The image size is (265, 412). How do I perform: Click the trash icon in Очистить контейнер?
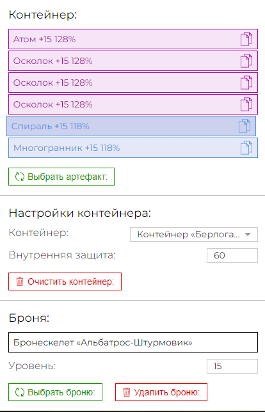(x=20, y=281)
